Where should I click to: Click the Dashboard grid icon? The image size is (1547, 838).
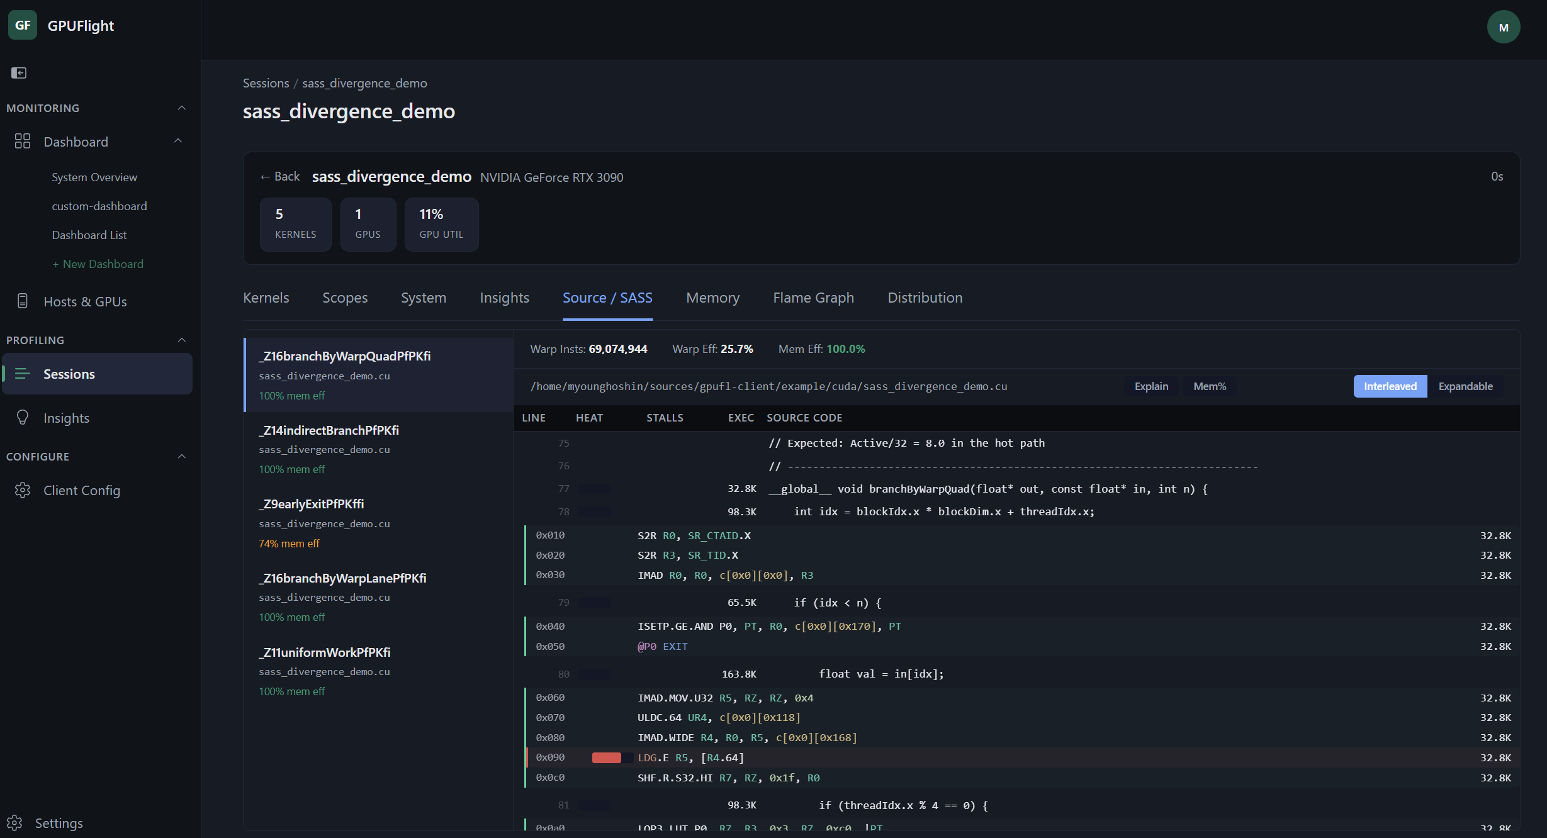click(x=23, y=142)
